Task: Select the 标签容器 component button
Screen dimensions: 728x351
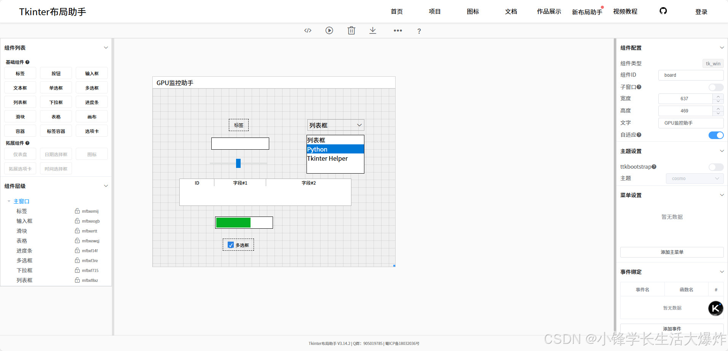Action: click(x=56, y=131)
